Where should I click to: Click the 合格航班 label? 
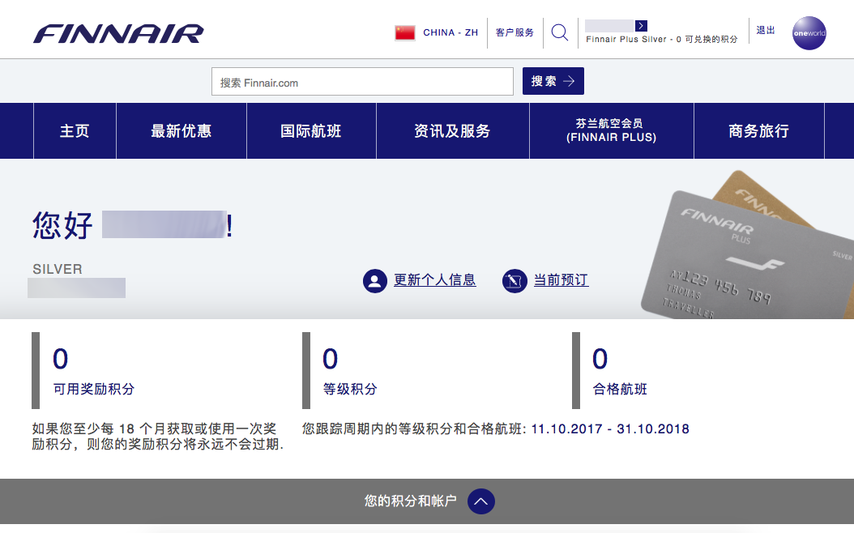click(x=620, y=390)
